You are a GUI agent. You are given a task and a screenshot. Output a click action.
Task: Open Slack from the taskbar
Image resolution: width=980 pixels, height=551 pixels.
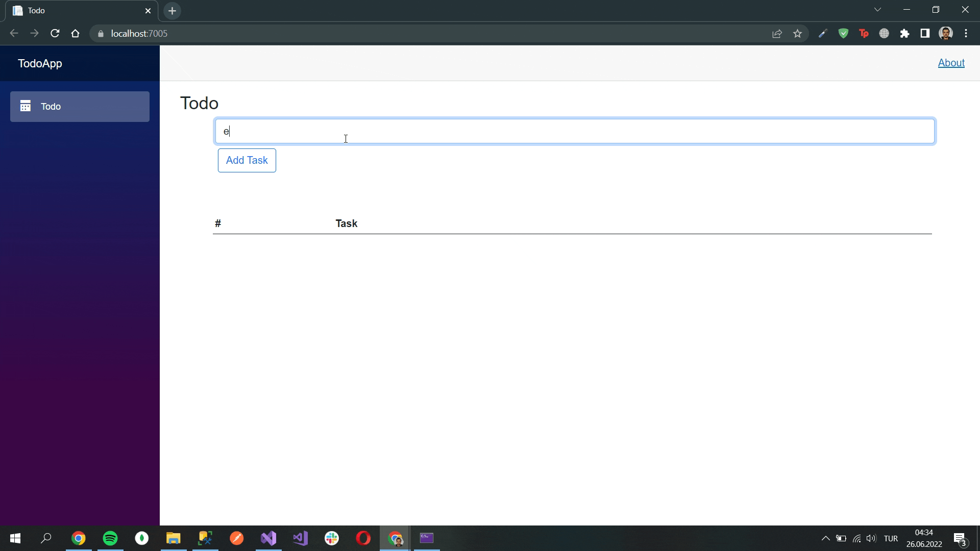tap(332, 538)
